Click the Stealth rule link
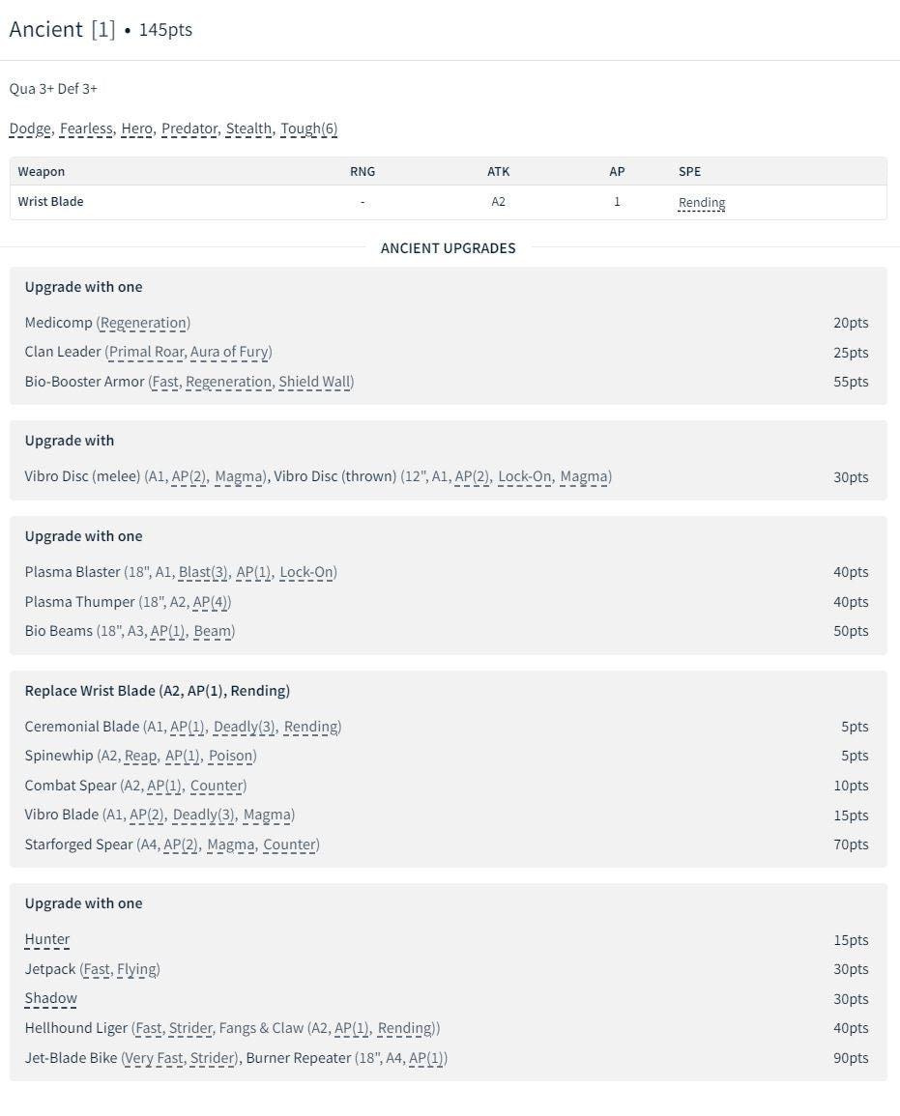The image size is (900, 1116). [x=249, y=129]
